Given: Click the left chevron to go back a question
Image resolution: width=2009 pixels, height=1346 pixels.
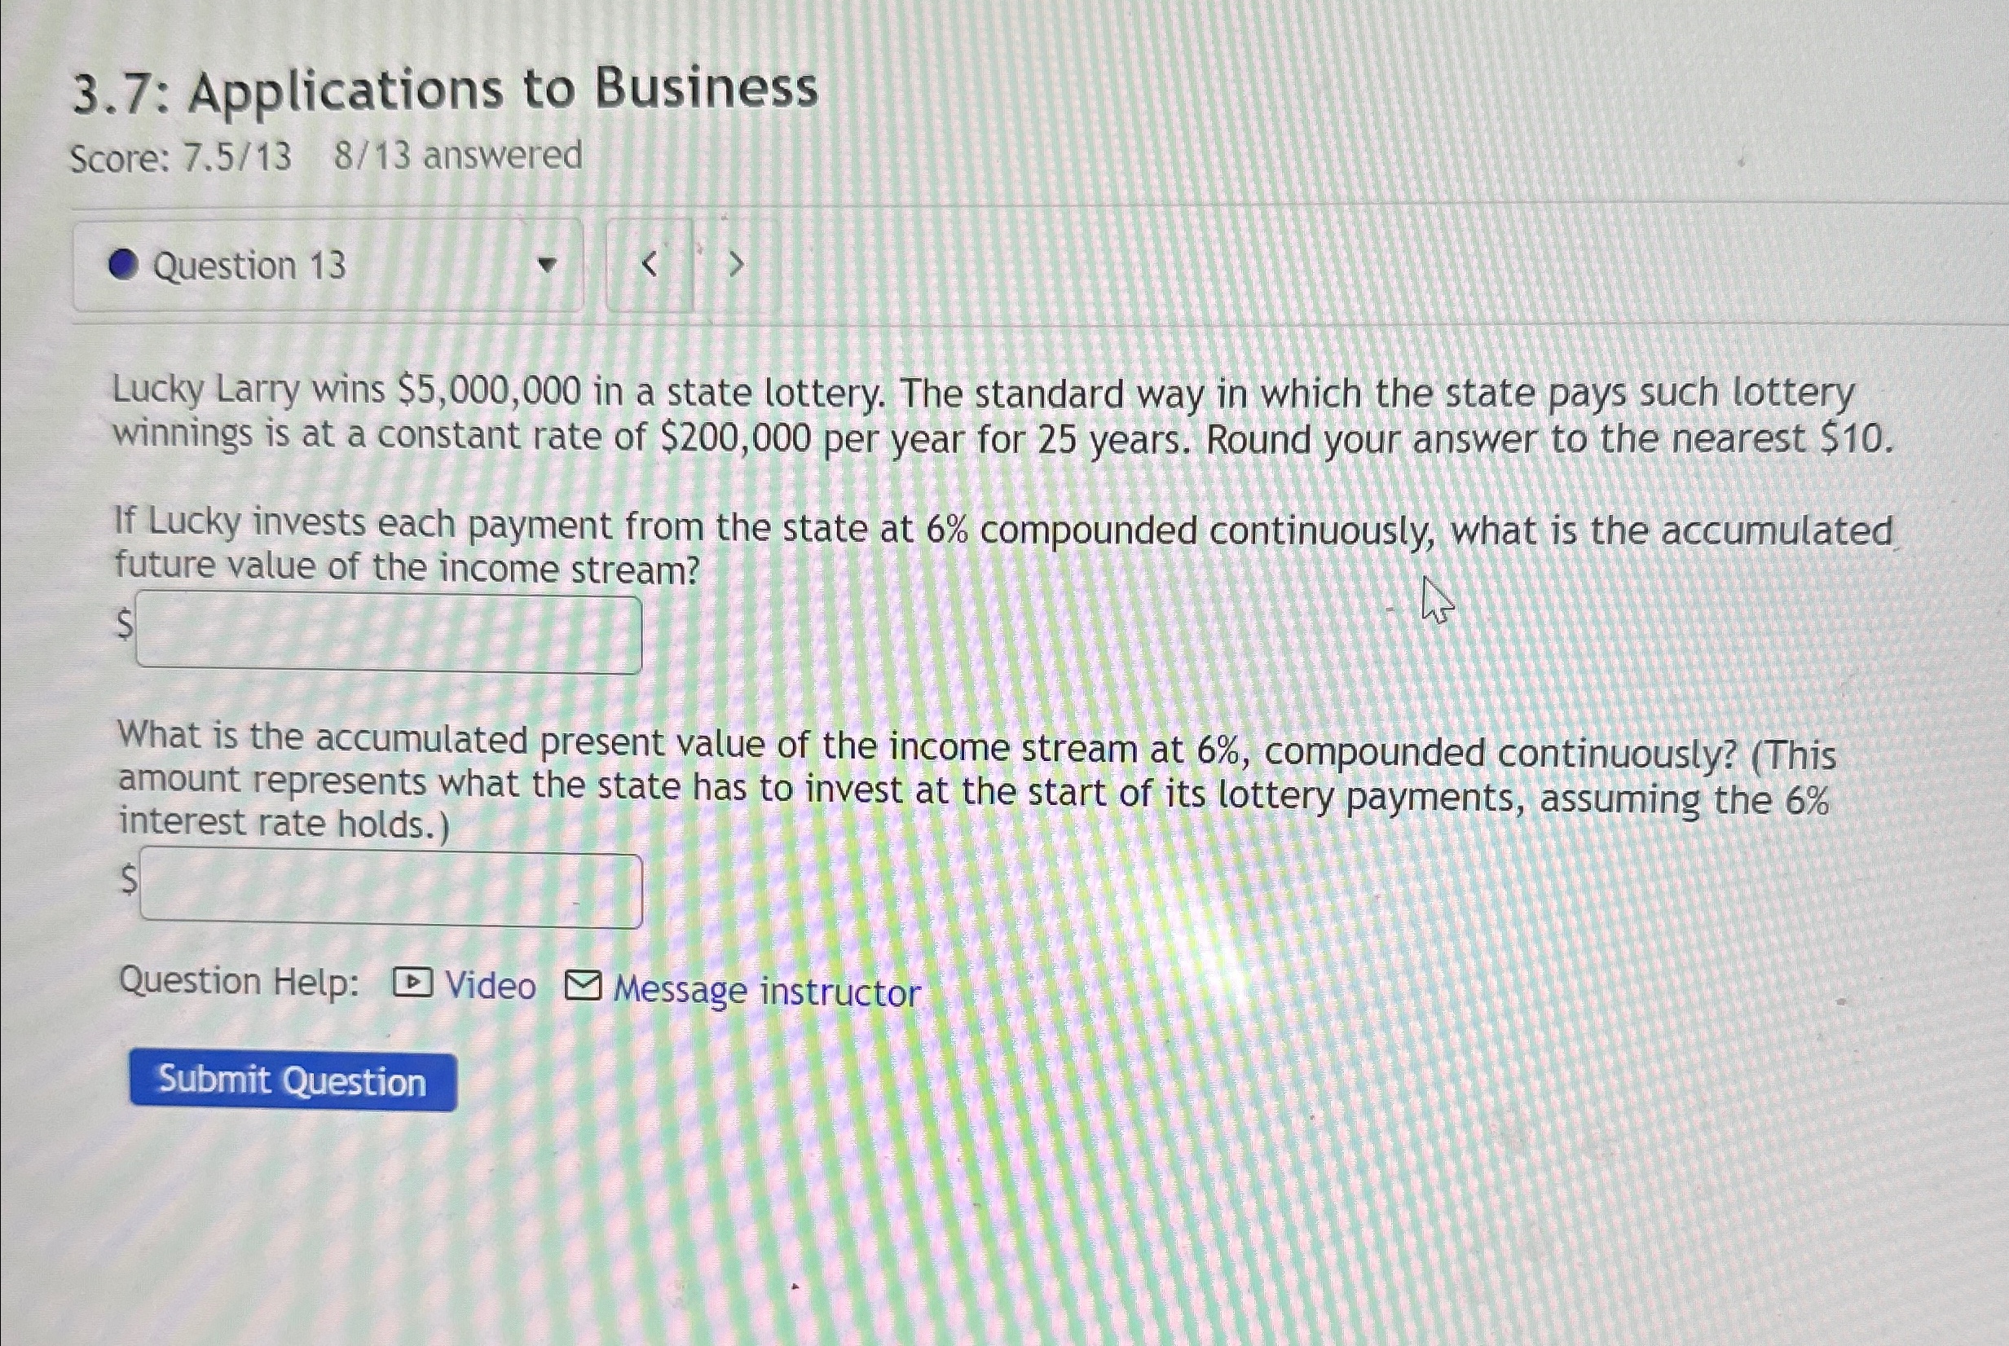Looking at the screenshot, I should (x=650, y=263).
